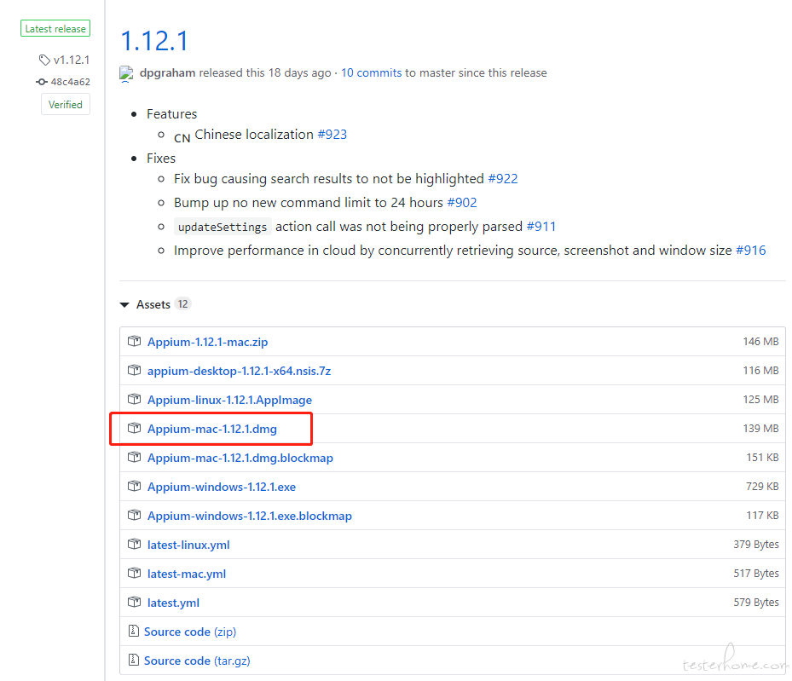The width and height of the screenshot is (792, 681).
Task: Click the 116 MB size text
Action: coord(760,370)
